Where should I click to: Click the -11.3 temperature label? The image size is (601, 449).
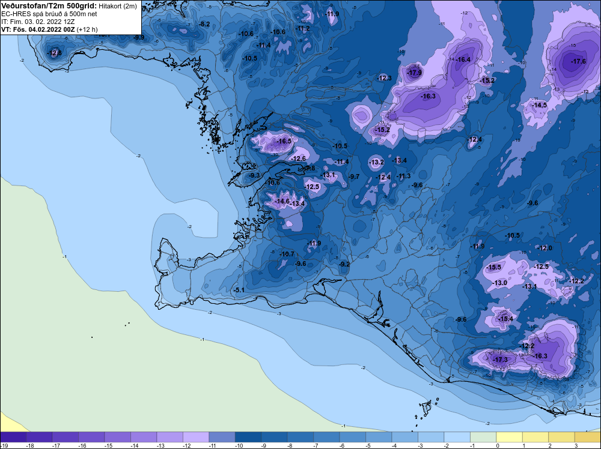click(403, 176)
